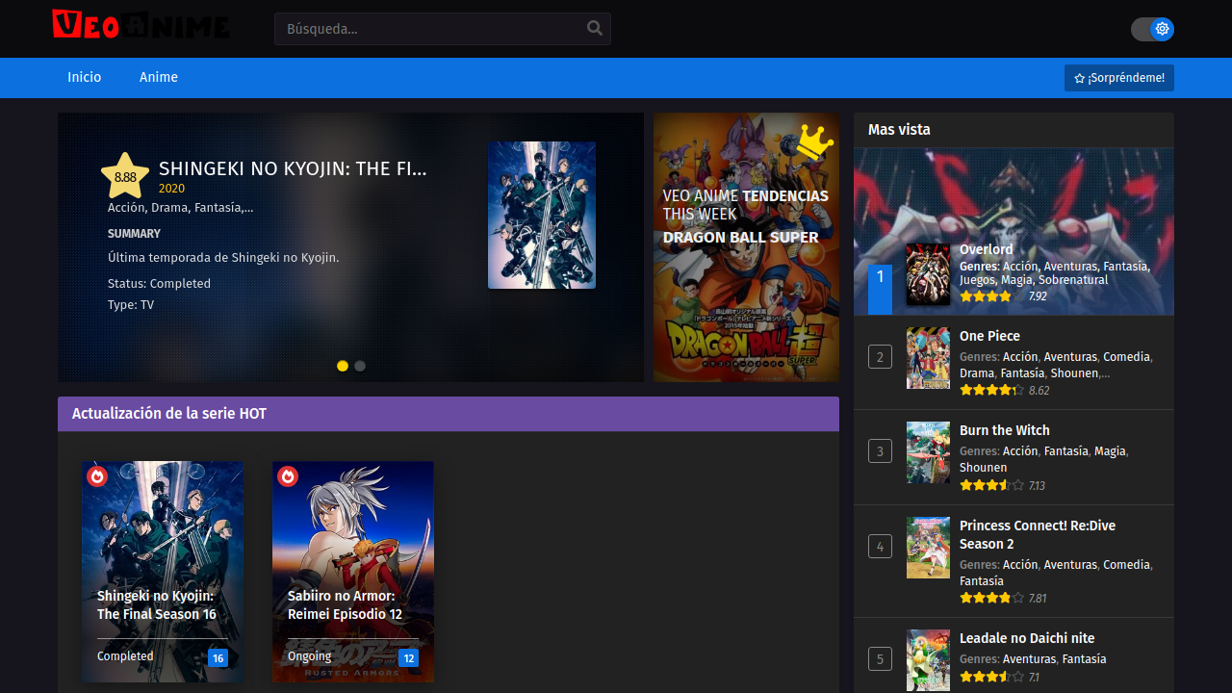
Task: Focus the Búsqueda search field
Action: click(443, 29)
